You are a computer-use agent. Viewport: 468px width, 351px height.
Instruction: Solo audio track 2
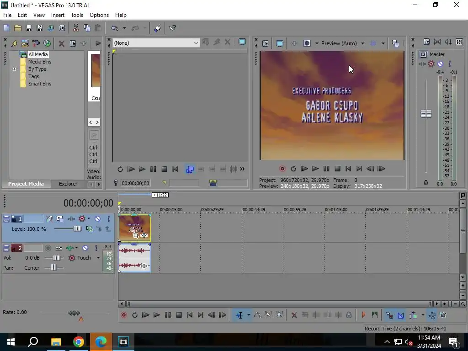click(x=96, y=248)
